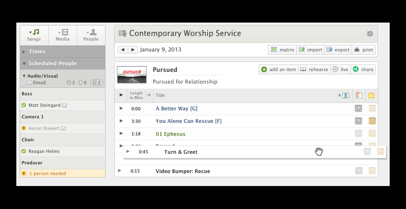Open the Songs tab
This screenshot has height=209, width=406.
[34, 35]
